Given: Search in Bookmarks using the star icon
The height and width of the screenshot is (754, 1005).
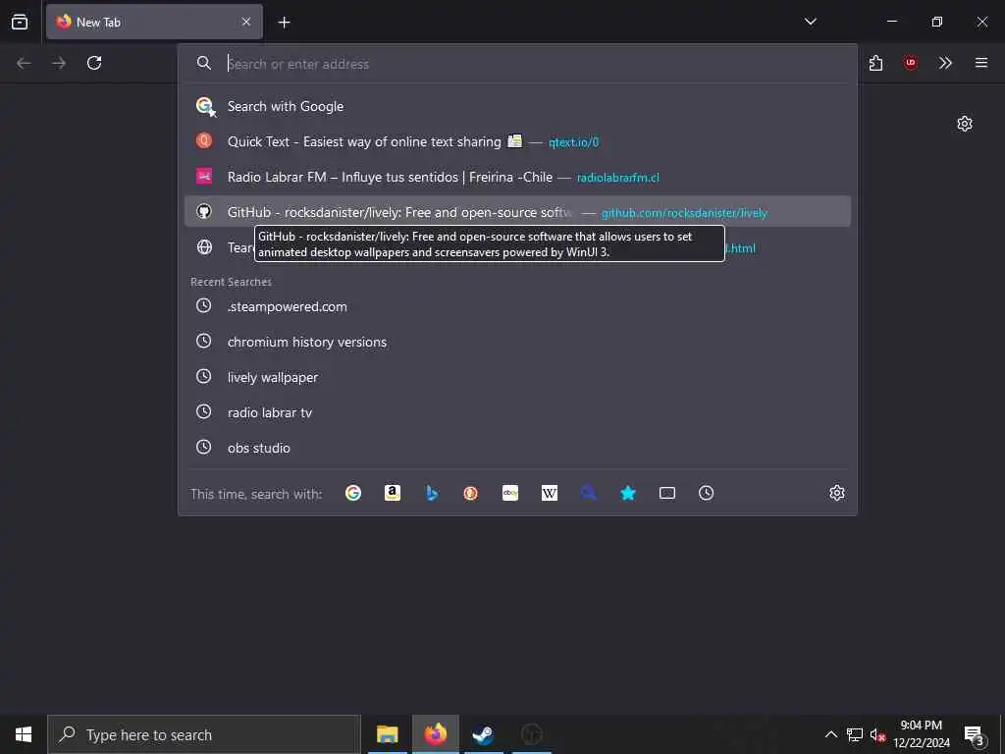Looking at the screenshot, I should tap(628, 493).
